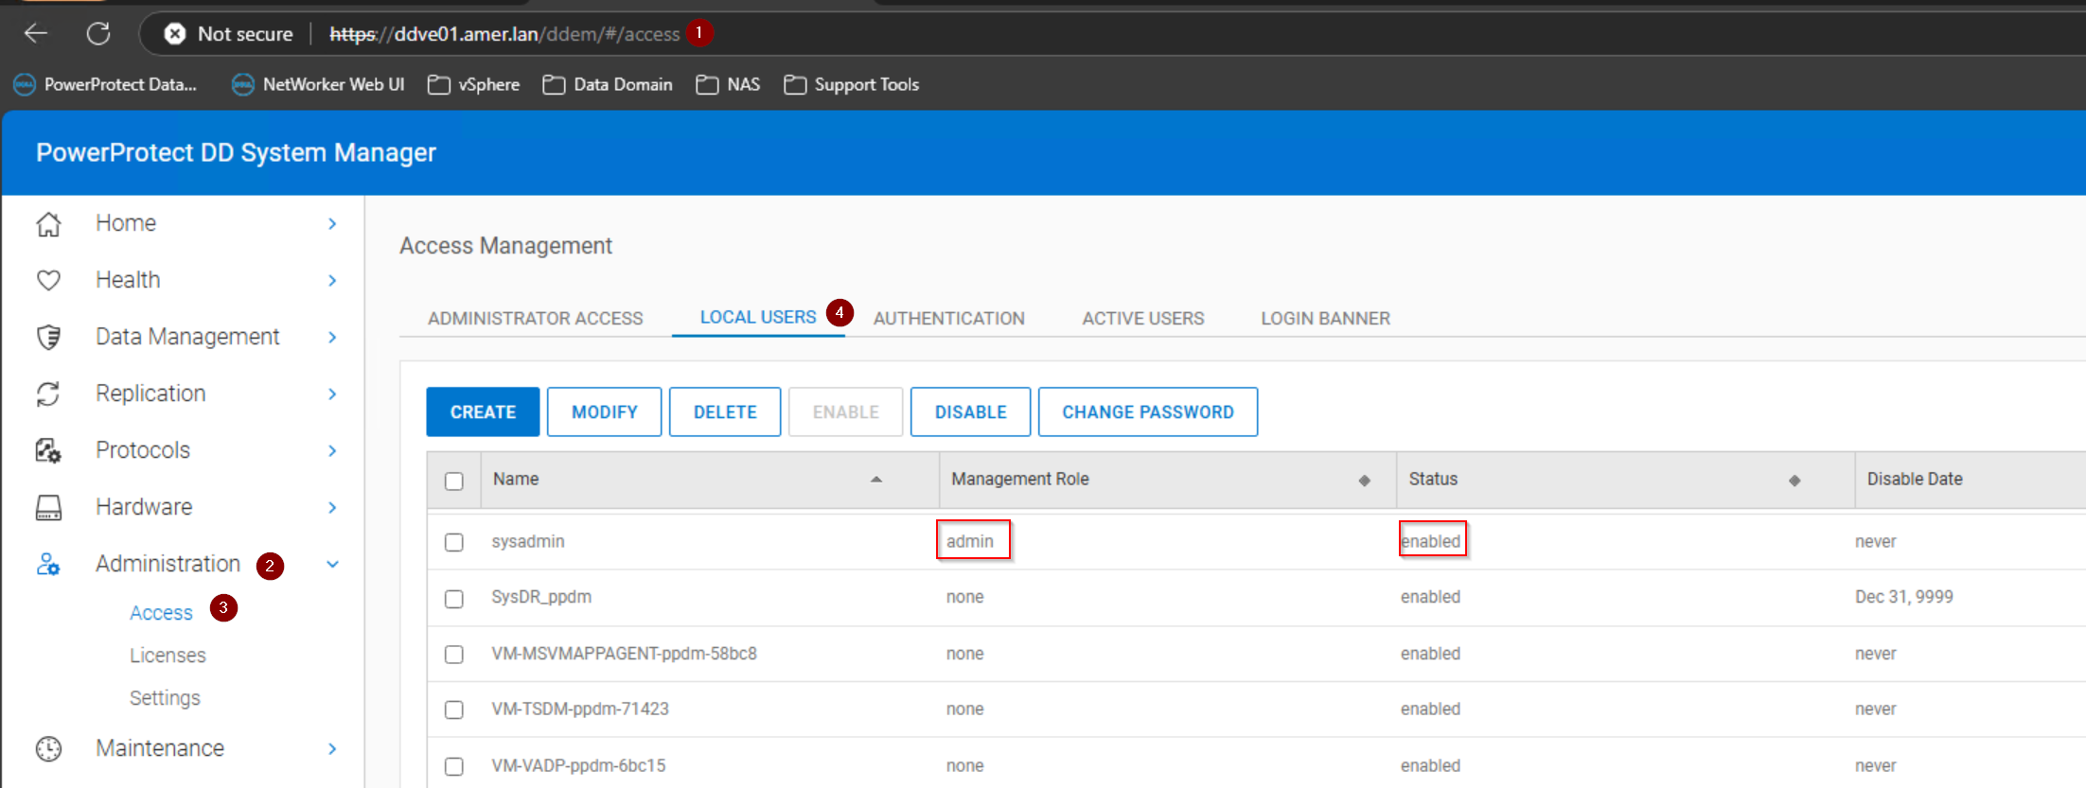
Task: Expand the Data Management chevron
Action: (332, 337)
